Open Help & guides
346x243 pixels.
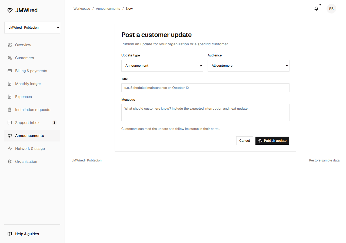(x=32, y=234)
